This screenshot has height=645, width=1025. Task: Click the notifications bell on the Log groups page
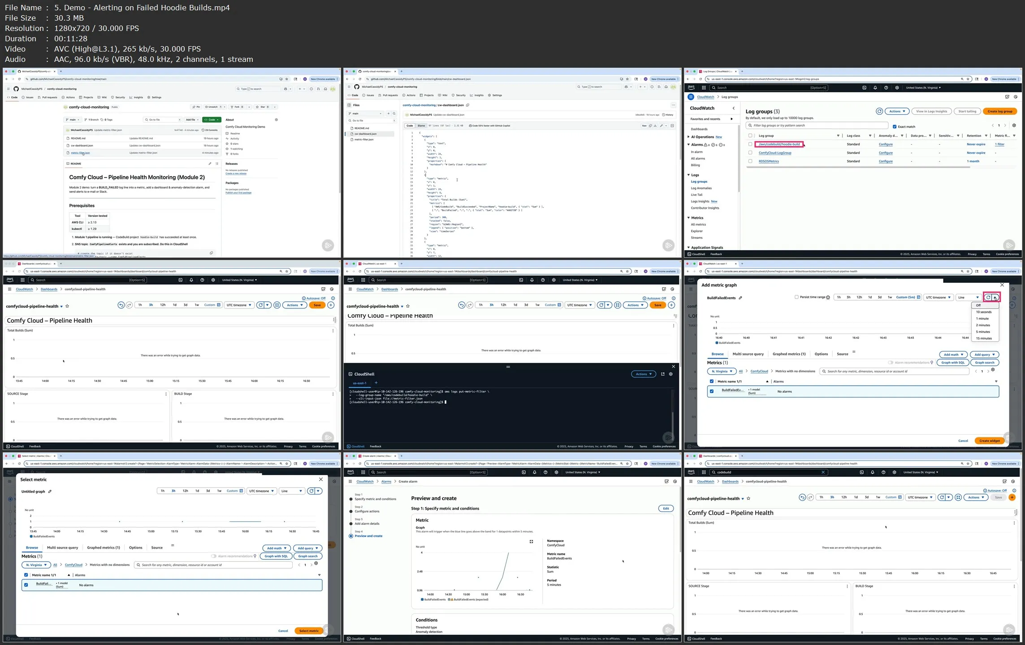click(x=875, y=88)
